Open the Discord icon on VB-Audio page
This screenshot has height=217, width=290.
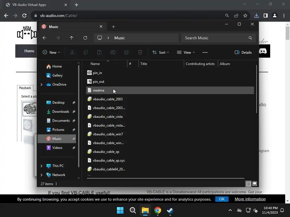point(263,51)
